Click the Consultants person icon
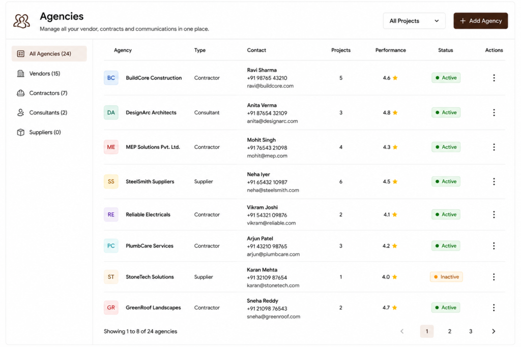The width and height of the screenshot is (521, 347). (x=20, y=112)
